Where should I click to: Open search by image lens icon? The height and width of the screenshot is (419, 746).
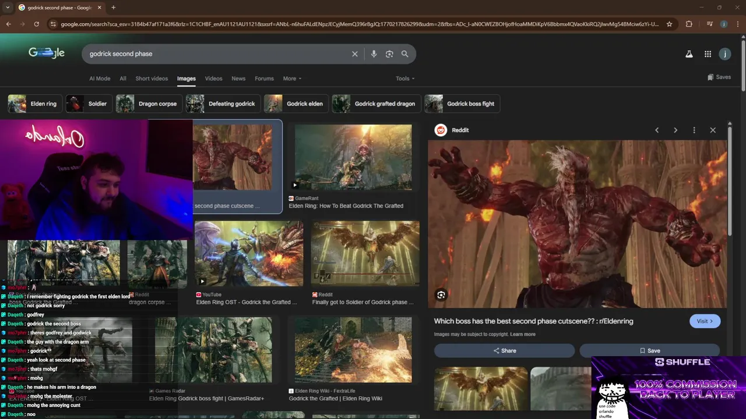(x=389, y=54)
